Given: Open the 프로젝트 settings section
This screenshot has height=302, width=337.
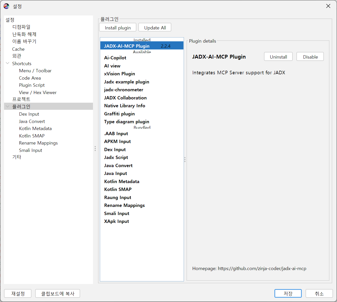Looking at the screenshot, I should coord(21,99).
